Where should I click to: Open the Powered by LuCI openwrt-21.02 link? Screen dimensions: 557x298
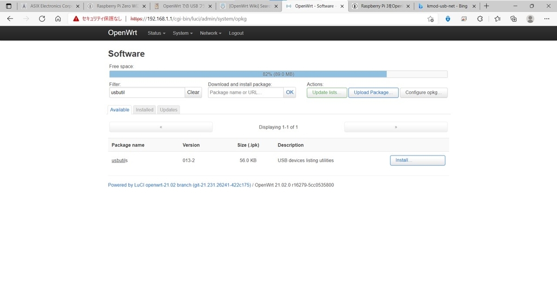coord(180,185)
